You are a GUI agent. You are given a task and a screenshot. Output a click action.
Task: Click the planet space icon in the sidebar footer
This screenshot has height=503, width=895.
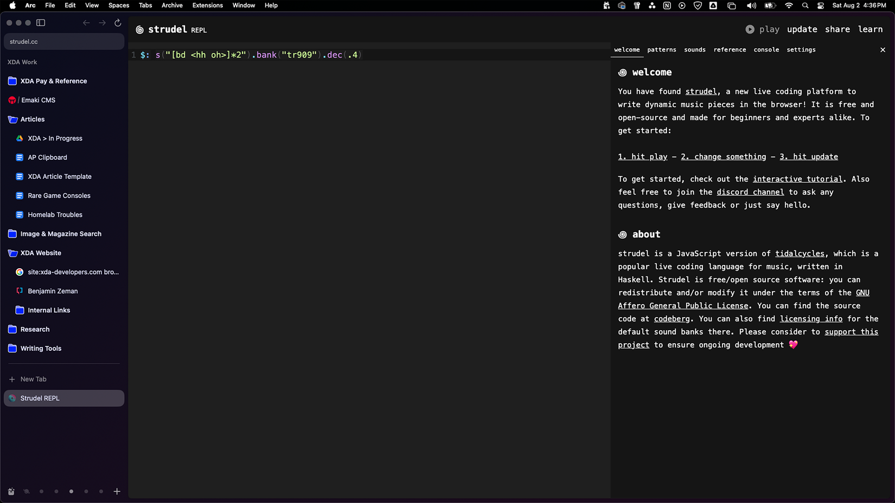click(x=27, y=492)
